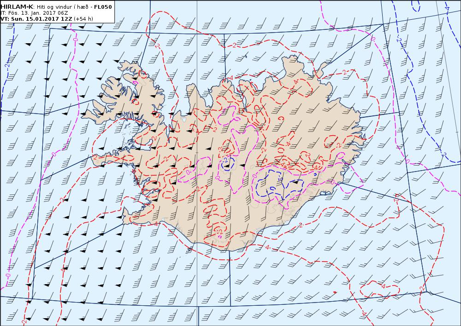Click the '(+54 h)' forecast offset text
461x326 pixels.
[83, 19]
